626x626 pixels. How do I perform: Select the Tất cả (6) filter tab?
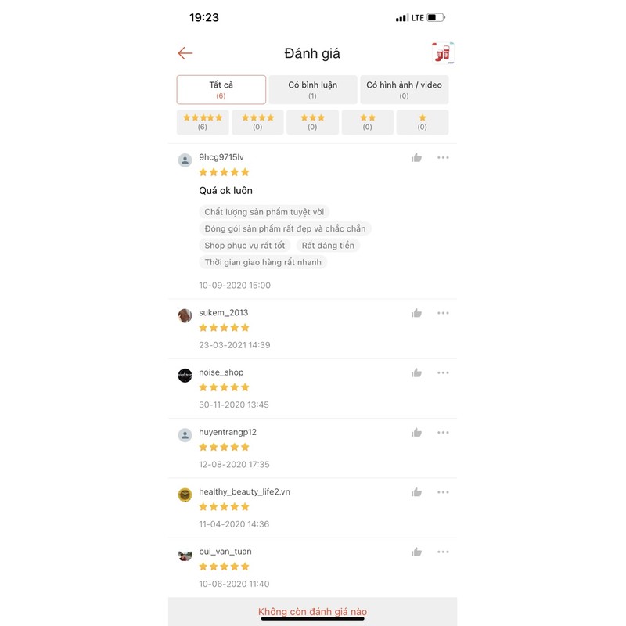pyautogui.click(x=221, y=90)
